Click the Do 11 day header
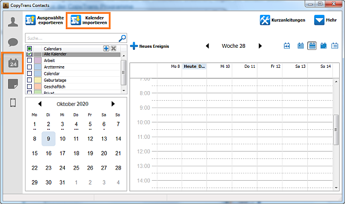 (x=250, y=66)
